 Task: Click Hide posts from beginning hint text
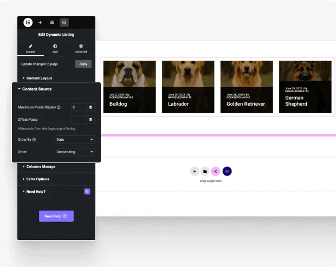[x=47, y=129]
